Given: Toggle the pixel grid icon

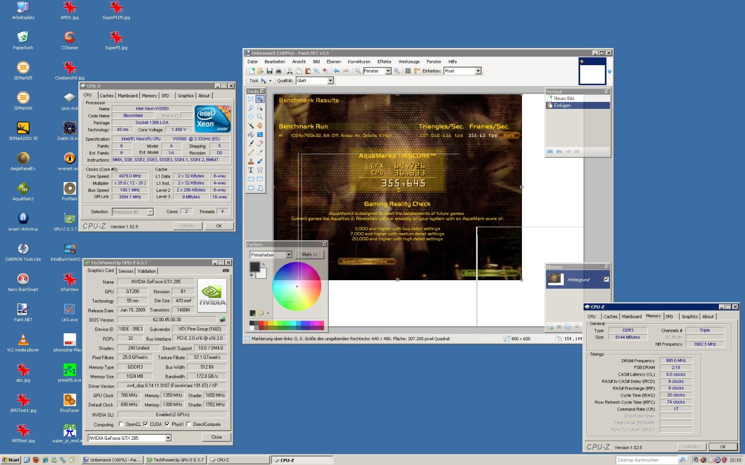Looking at the screenshot, I should [408, 71].
